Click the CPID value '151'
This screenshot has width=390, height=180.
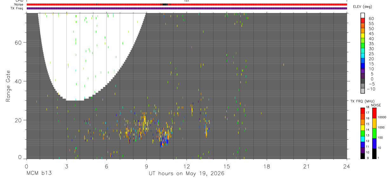point(187,1)
